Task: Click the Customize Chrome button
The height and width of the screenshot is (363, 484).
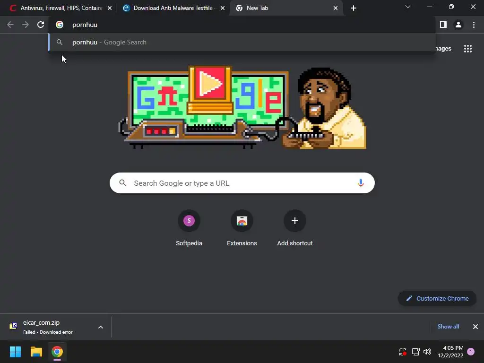Action: [x=437, y=299]
